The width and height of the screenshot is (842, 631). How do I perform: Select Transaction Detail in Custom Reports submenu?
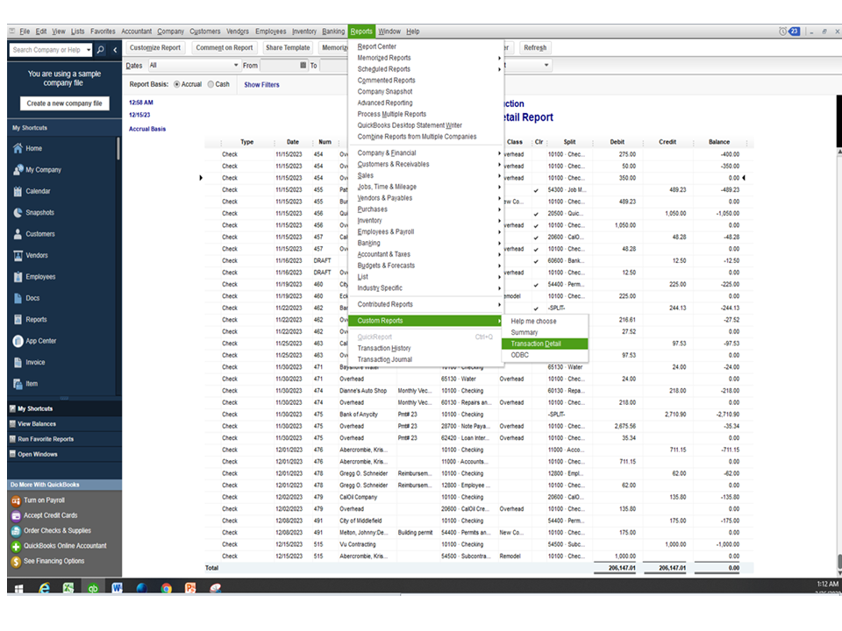point(536,344)
